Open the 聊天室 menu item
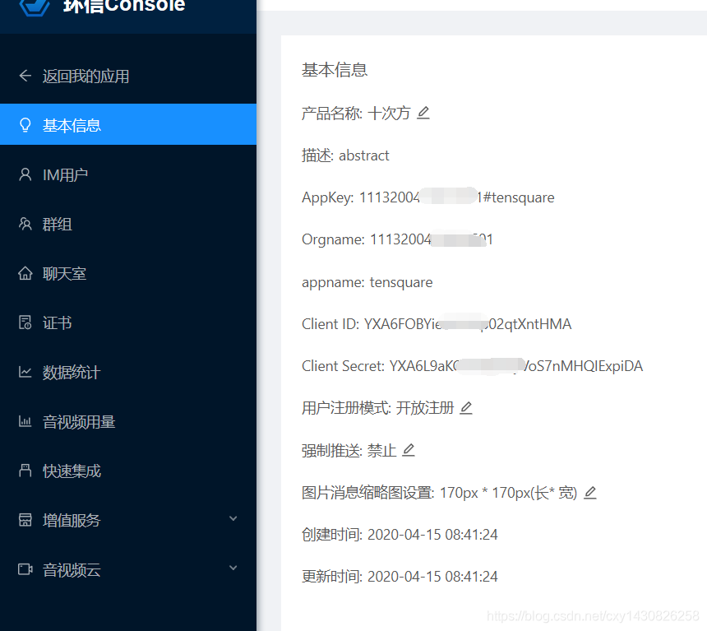 pyautogui.click(x=128, y=273)
